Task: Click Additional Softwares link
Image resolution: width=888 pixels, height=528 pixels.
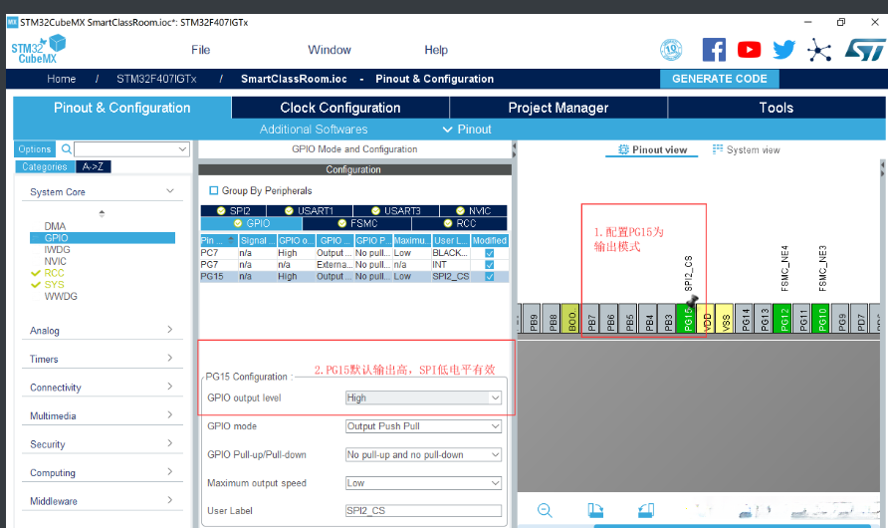Action: pyautogui.click(x=314, y=130)
